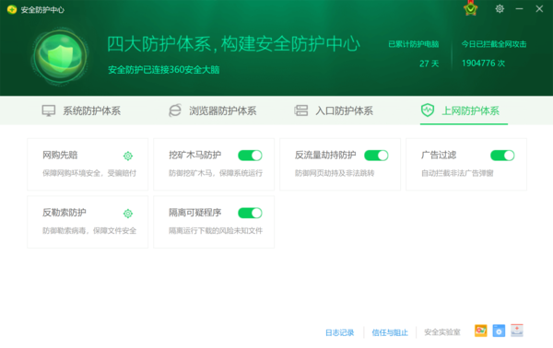Open the blue tool icon at bottom
This screenshot has width=553, height=348.
coord(499,331)
